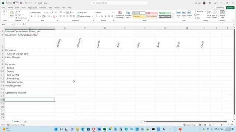Image resolution: width=236 pixels, height=132 pixels.
Task: Increase decimal places
Action: [108, 16]
